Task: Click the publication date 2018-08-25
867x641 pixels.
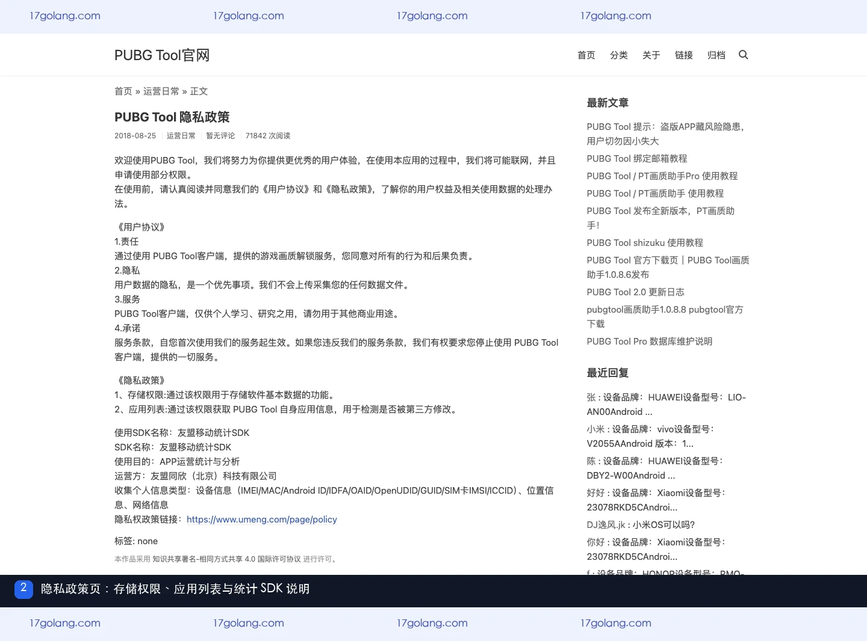Action: click(x=135, y=136)
